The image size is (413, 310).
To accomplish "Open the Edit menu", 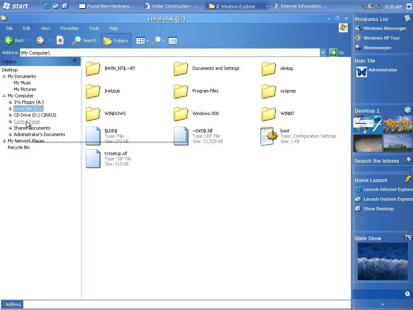I will point(27,28).
